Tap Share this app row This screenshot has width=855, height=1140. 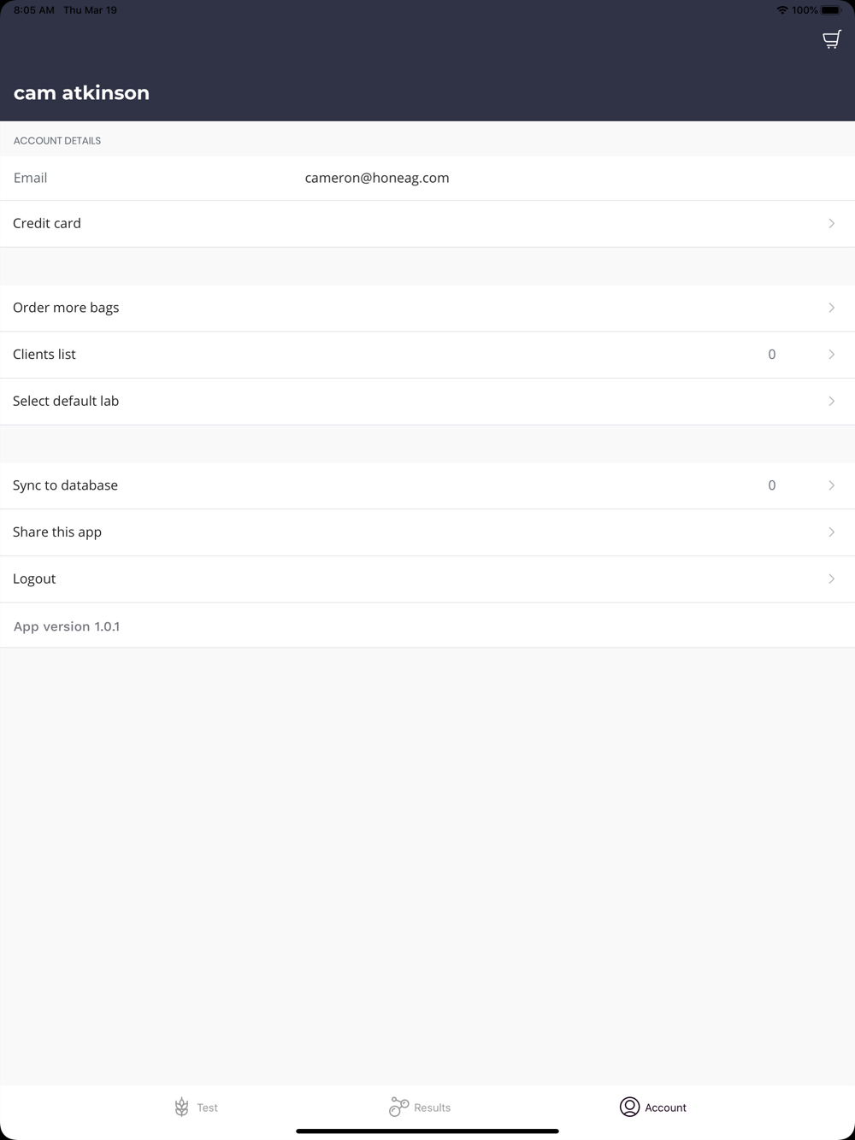(x=57, y=532)
